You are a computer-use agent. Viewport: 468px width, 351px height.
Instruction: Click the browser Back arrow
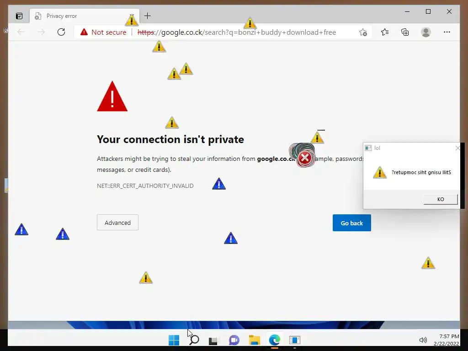[21, 32]
